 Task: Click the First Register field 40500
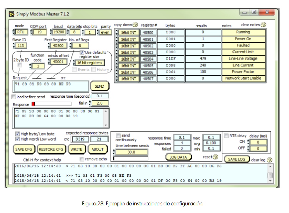point(58,45)
